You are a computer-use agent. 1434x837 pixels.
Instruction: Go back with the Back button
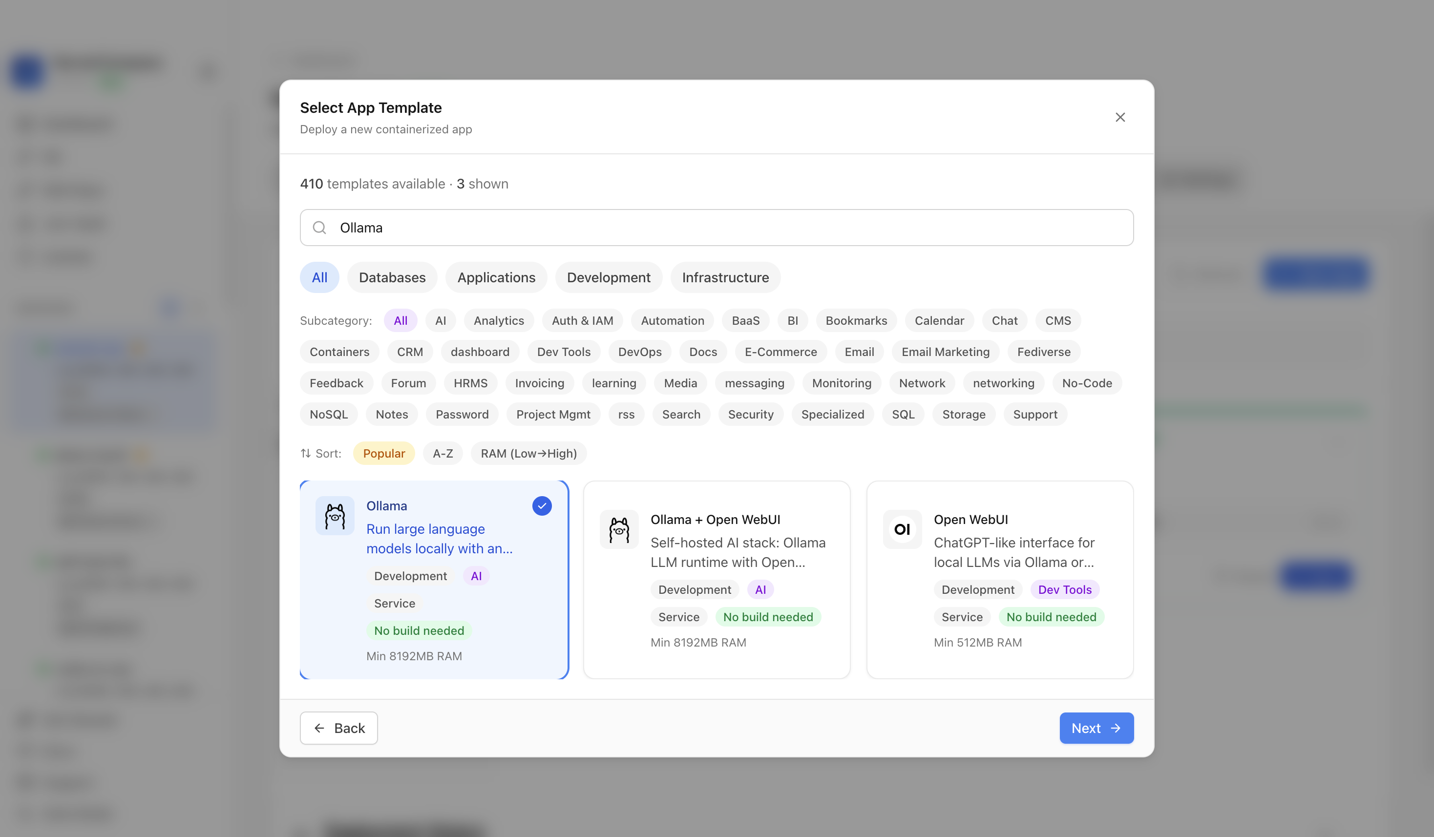point(339,728)
